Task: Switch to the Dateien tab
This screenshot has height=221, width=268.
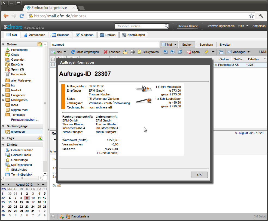Action: pos(108,35)
